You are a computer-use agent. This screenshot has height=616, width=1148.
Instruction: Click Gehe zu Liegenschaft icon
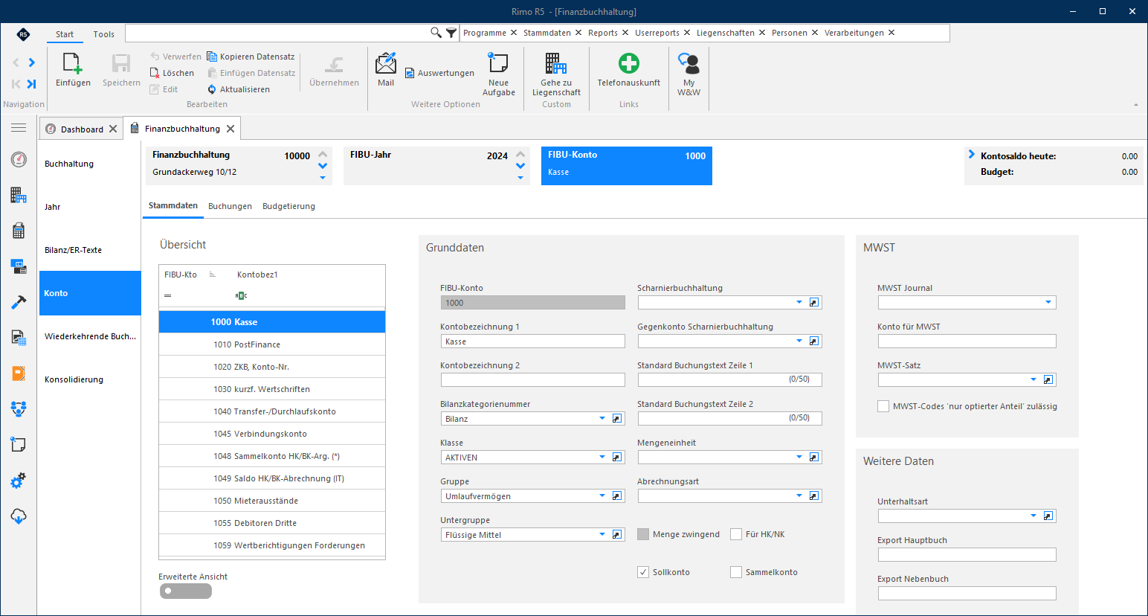[x=556, y=63]
